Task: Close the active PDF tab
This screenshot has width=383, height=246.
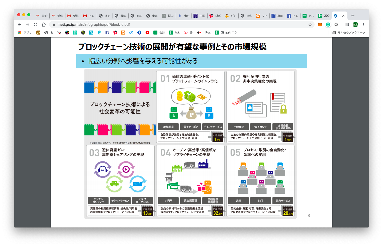Action: point(343,16)
